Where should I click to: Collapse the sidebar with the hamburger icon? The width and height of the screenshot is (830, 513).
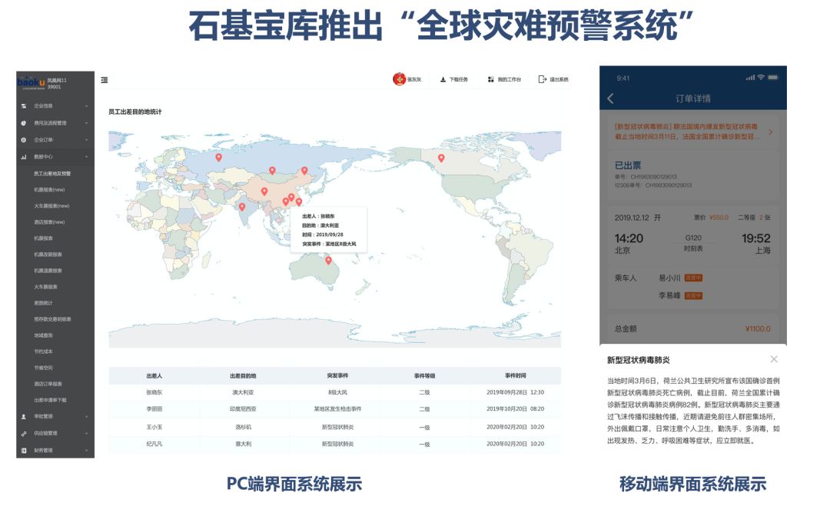pyautogui.click(x=105, y=80)
